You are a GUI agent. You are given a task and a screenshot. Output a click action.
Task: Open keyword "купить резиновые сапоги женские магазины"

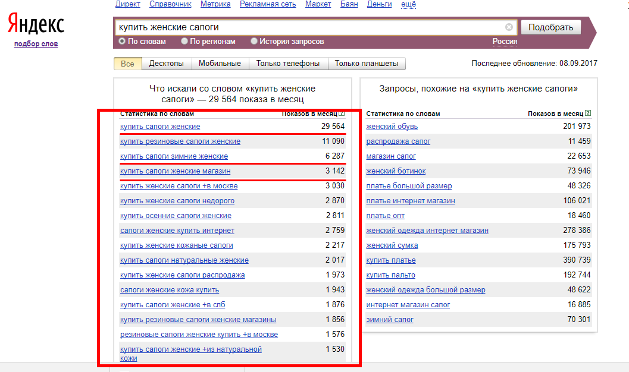click(198, 320)
